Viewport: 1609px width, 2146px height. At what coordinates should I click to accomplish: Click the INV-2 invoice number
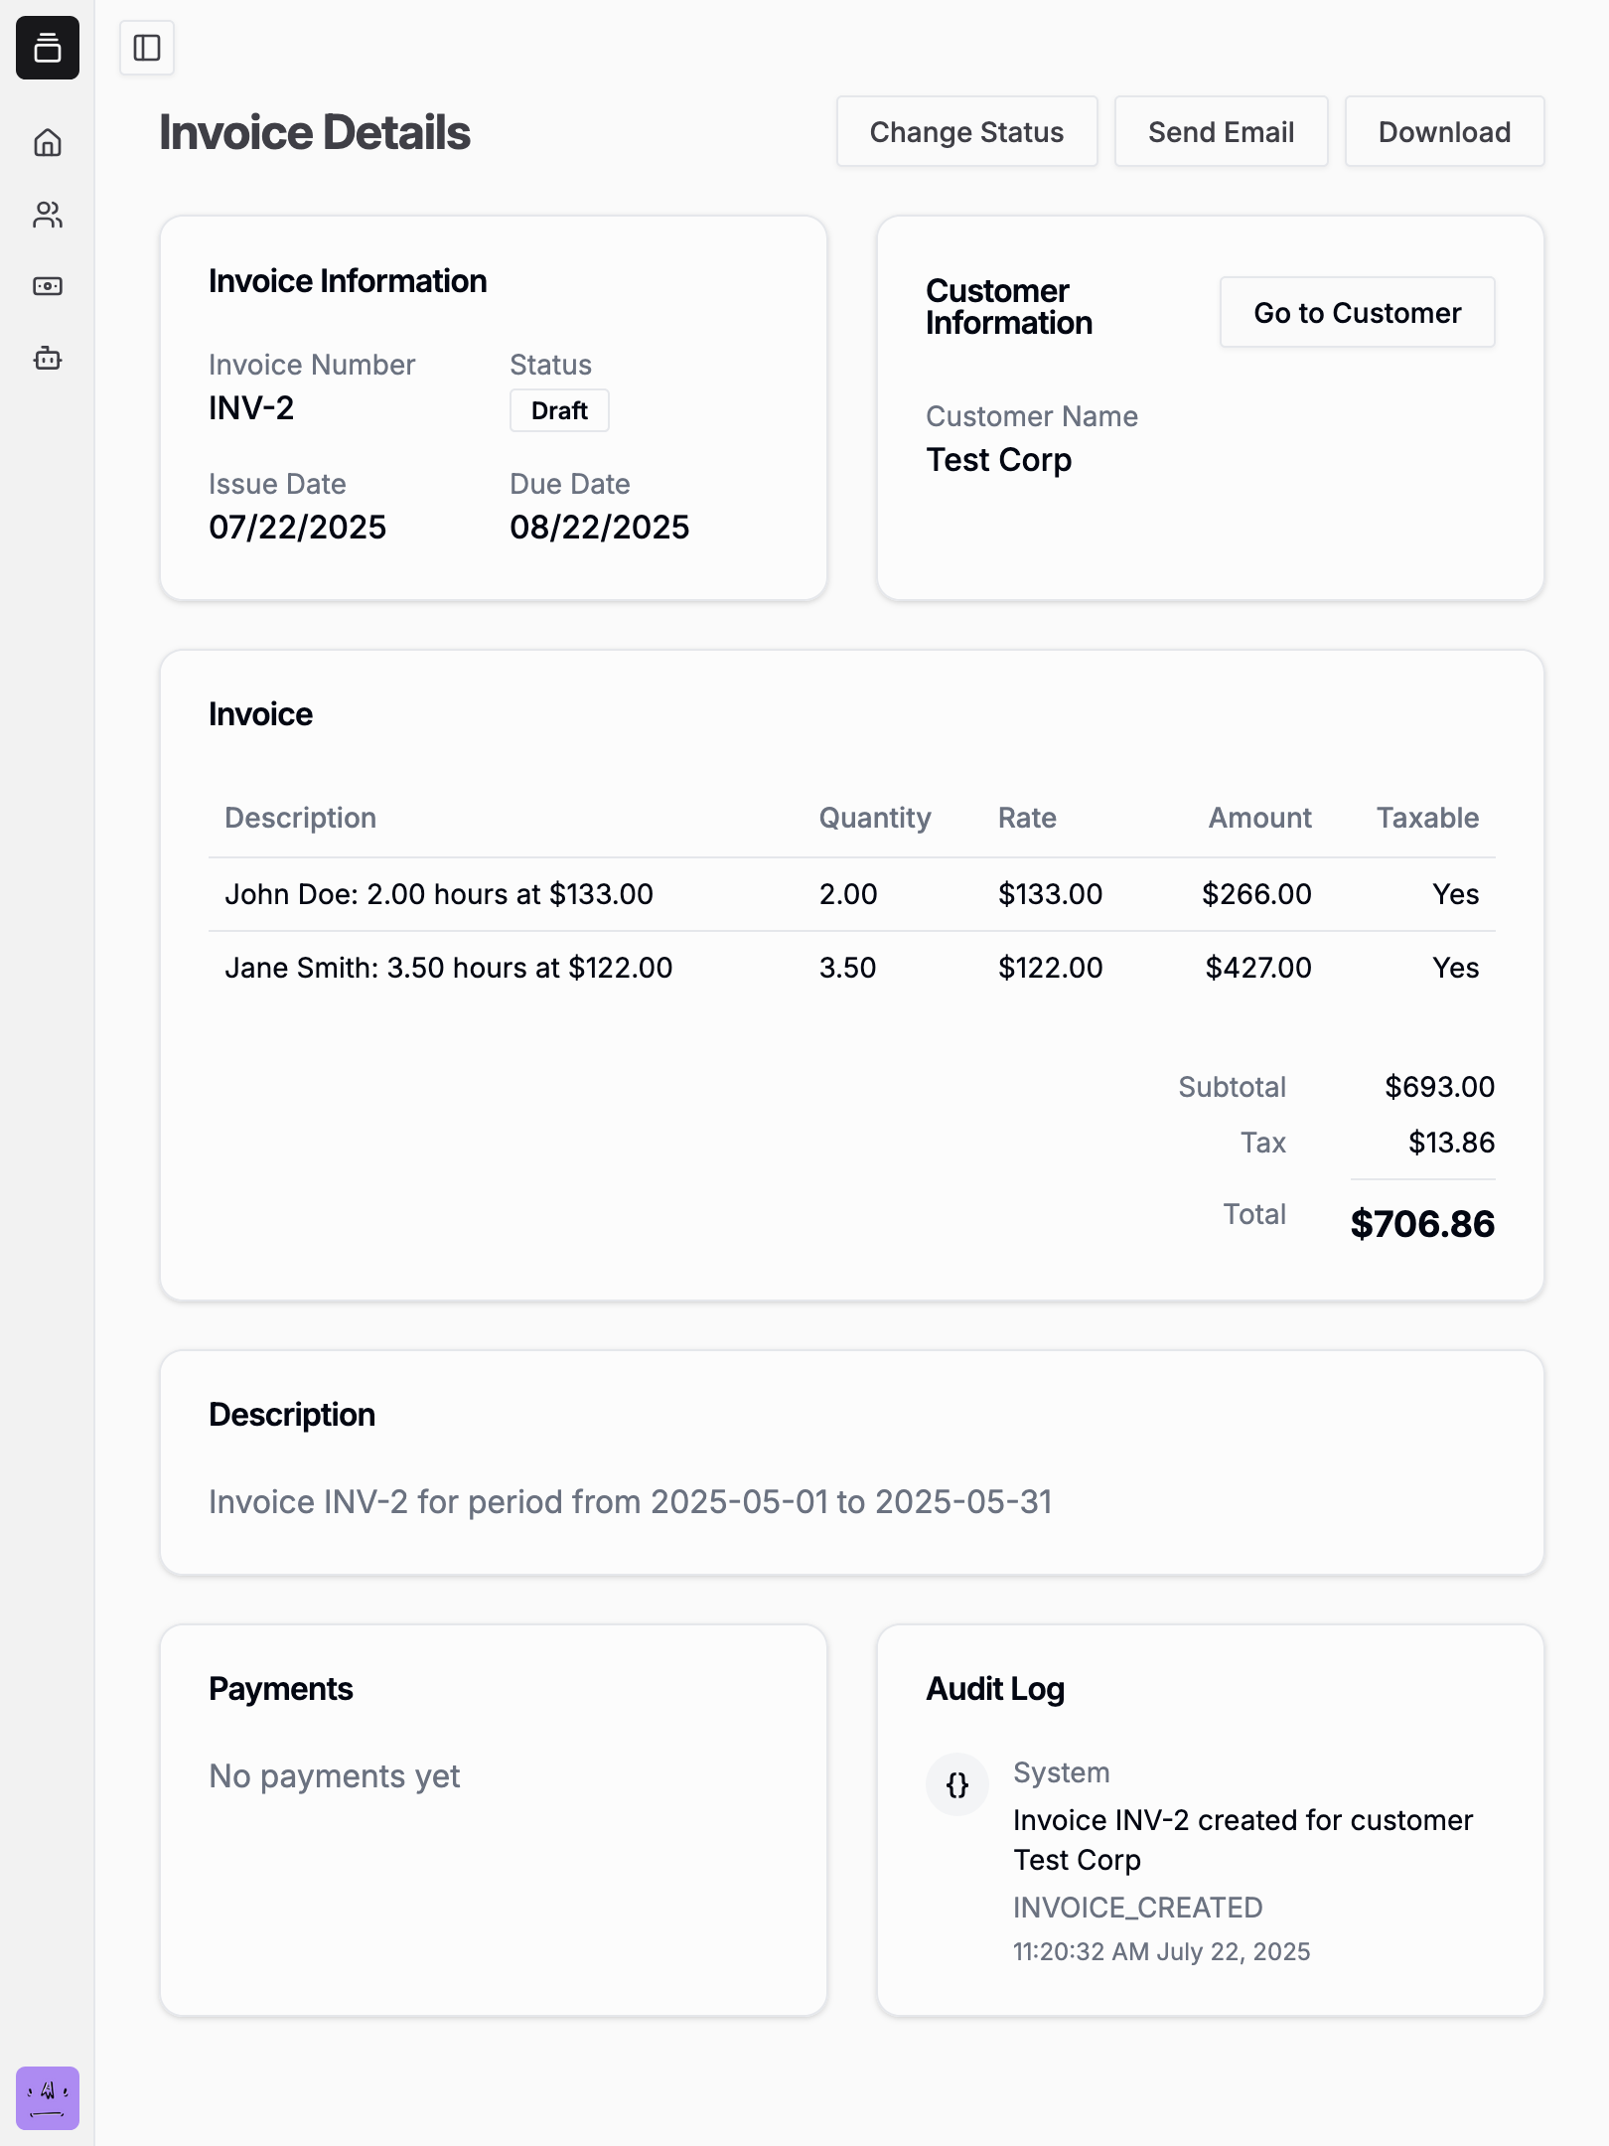pos(251,408)
